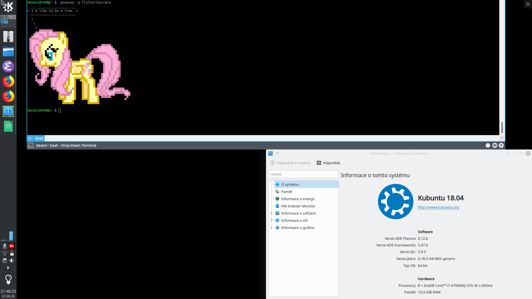This screenshot has width=532, height=299.
Task: Click the KInfocenter context help question mark
Action: click(508, 153)
